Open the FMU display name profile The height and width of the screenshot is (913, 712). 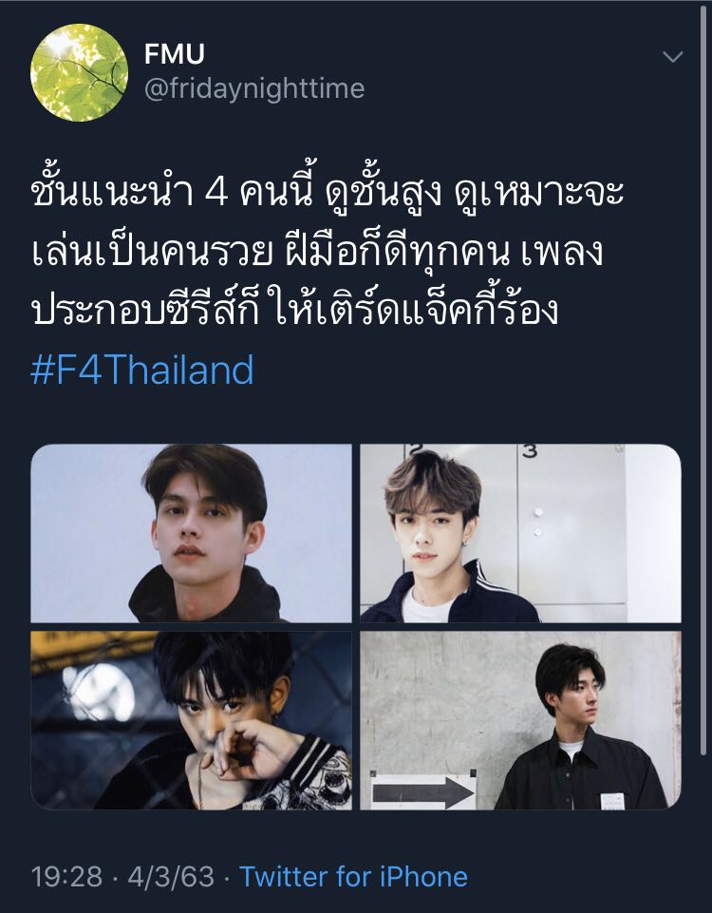[175, 54]
